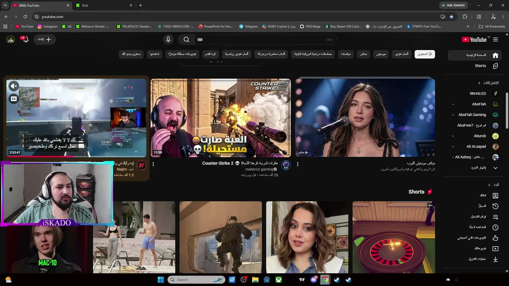
Task: Click the Windows taskbar Search box
Action: click(x=196, y=280)
